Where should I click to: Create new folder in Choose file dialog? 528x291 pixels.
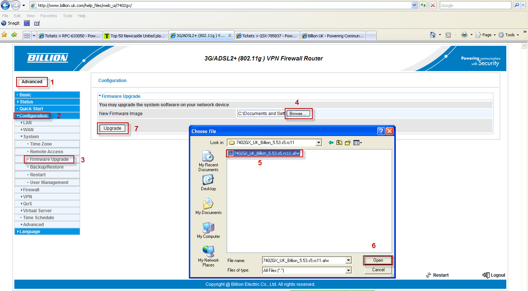pyautogui.click(x=348, y=143)
